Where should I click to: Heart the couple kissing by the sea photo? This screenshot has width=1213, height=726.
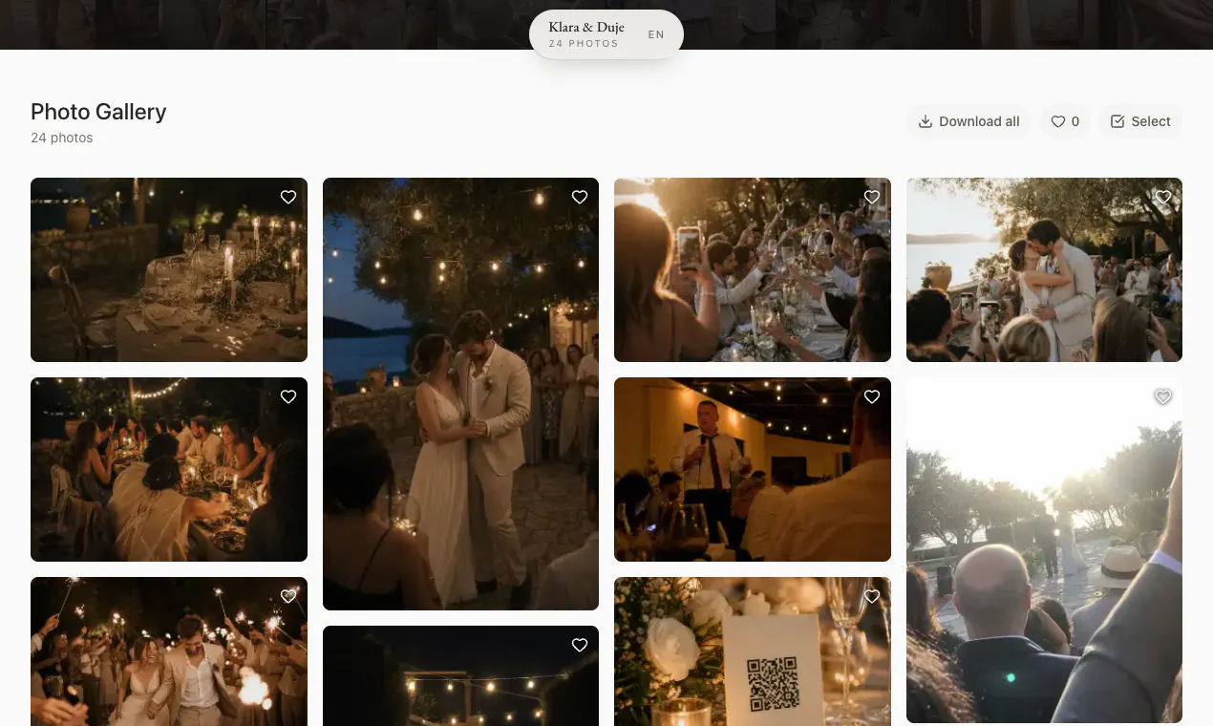tap(1163, 197)
